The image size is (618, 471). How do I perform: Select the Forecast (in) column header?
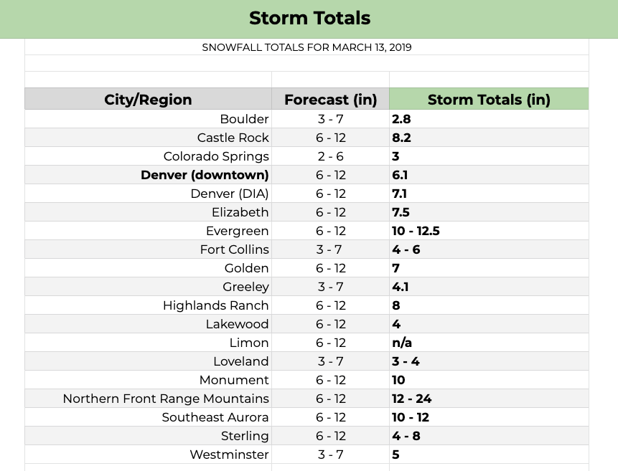[x=330, y=99]
